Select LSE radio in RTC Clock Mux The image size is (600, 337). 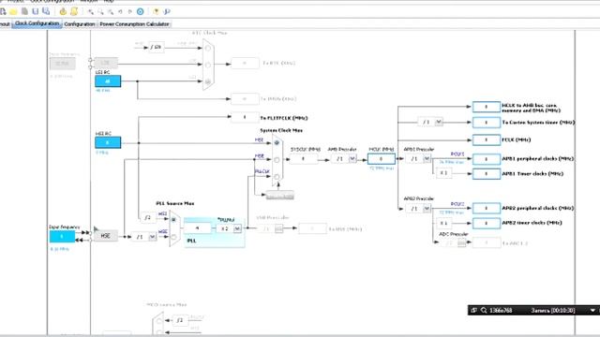pyautogui.click(x=208, y=65)
